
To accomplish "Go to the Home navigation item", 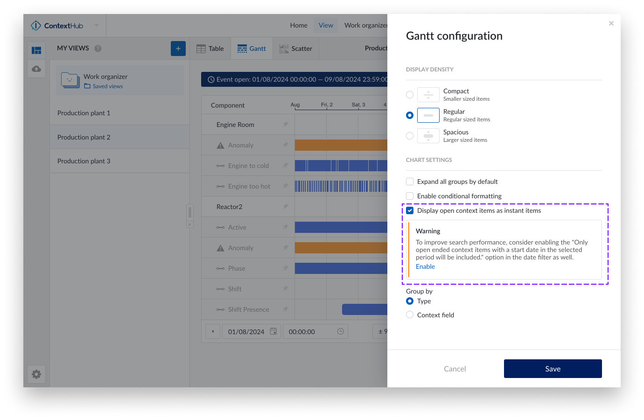I will [x=298, y=25].
